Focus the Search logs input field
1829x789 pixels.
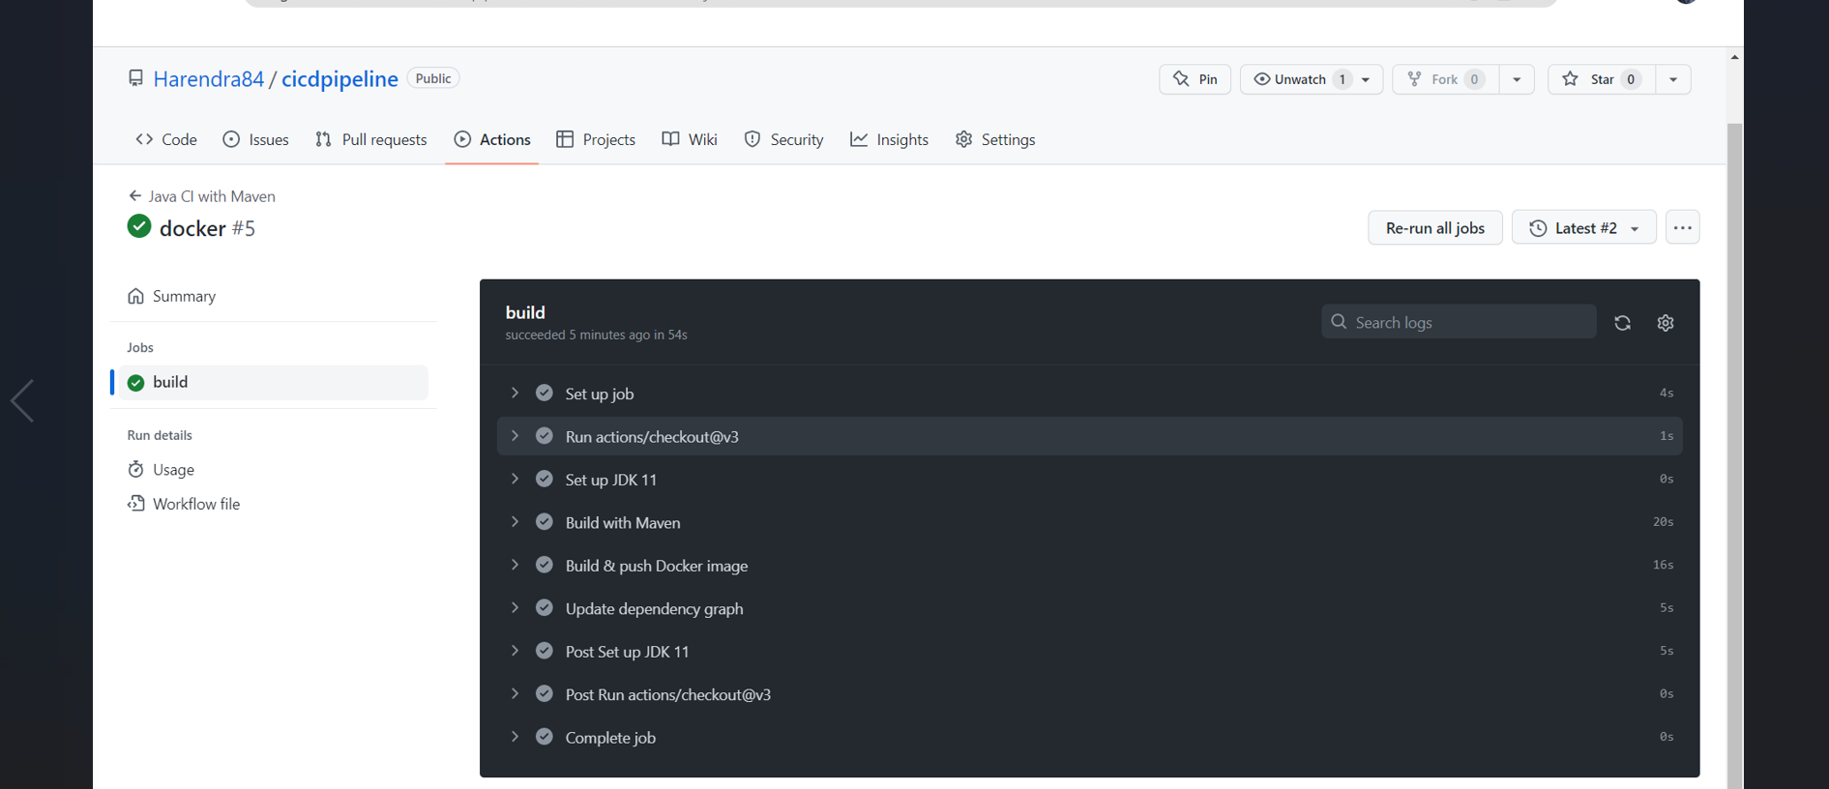click(1459, 322)
